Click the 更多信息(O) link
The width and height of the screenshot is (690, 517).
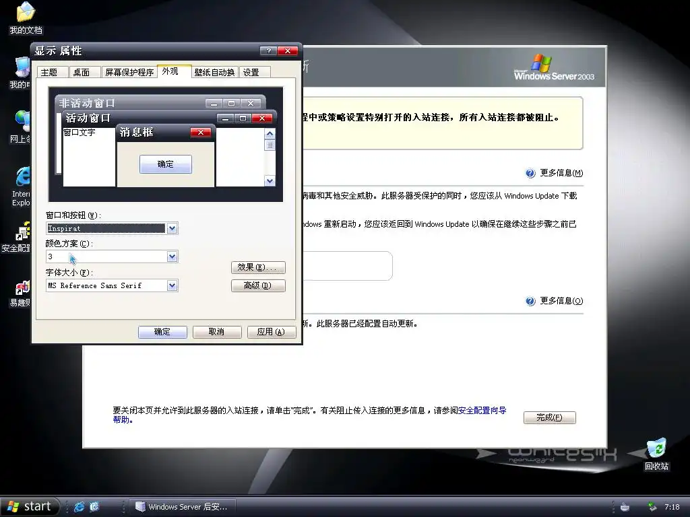click(561, 301)
